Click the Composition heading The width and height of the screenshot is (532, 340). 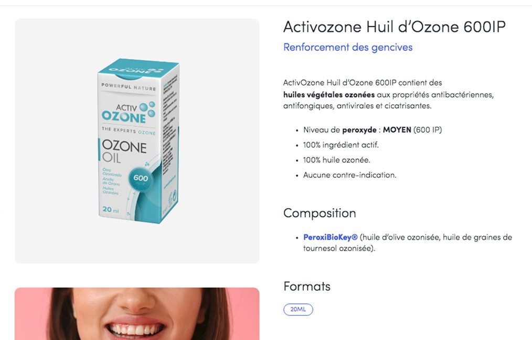[320, 213]
